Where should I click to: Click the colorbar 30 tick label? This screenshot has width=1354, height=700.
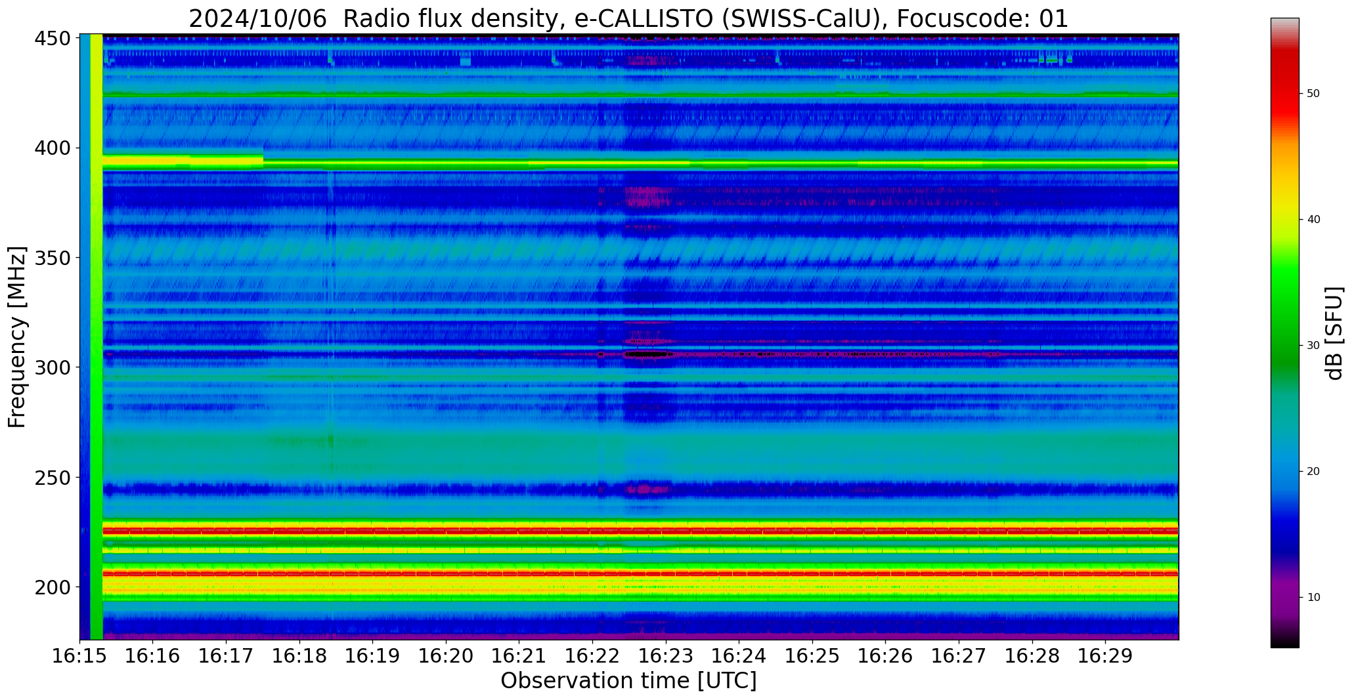coord(1313,346)
